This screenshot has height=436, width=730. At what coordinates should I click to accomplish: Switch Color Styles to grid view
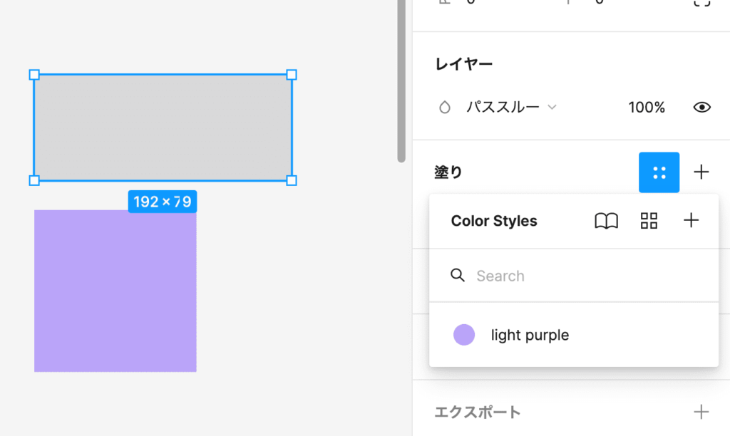point(649,221)
